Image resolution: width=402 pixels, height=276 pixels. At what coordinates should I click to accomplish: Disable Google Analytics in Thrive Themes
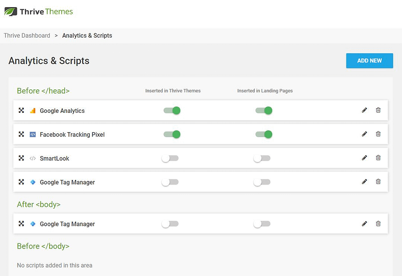click(172, 111)
